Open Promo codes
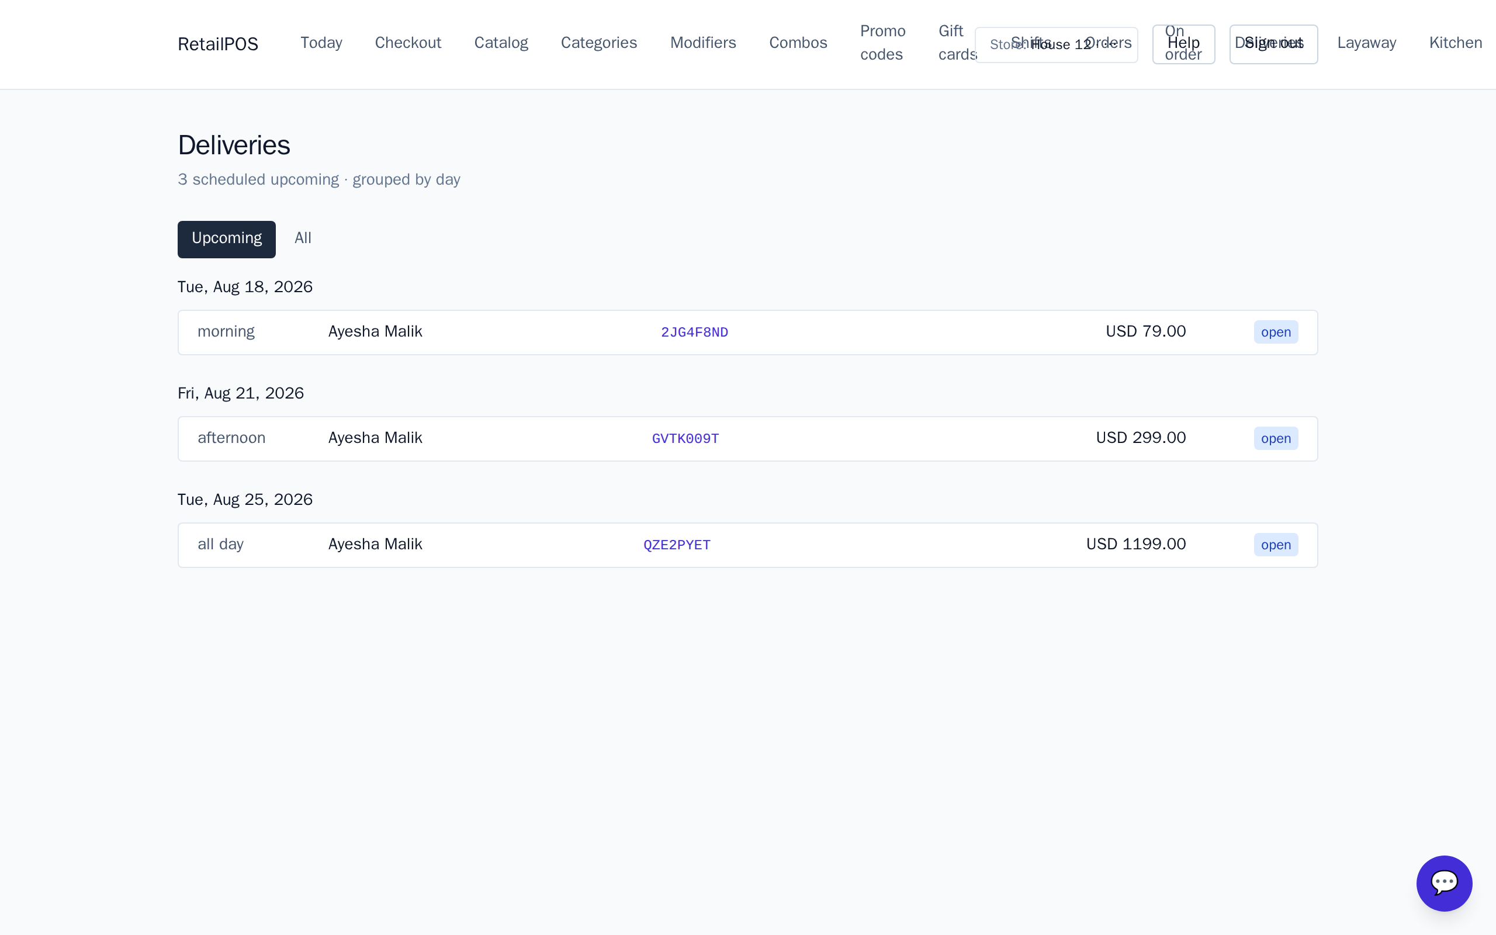The image size is (1496, 935). point(882,43)
